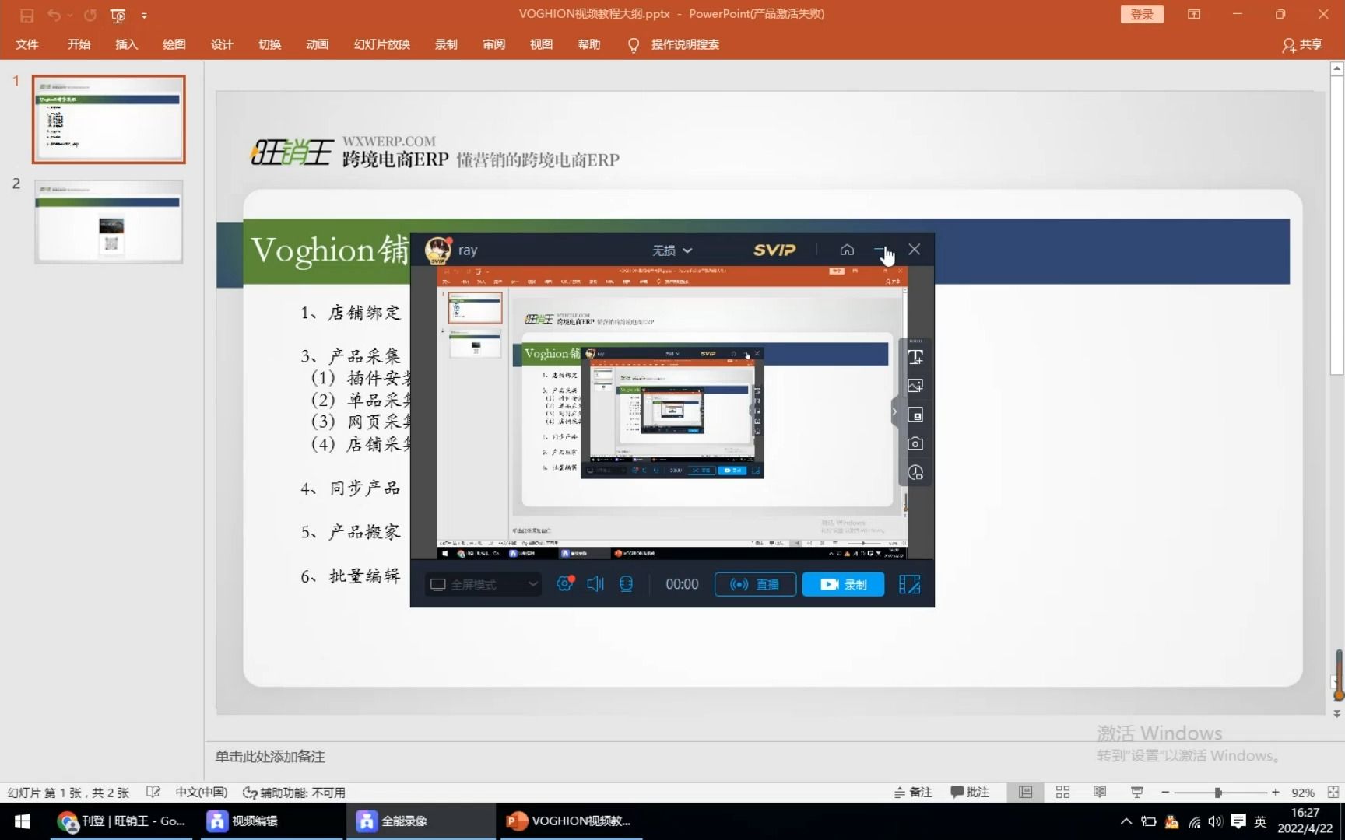
Task: Switch to Slide Sorter view icon
Action: point(1062,792)
